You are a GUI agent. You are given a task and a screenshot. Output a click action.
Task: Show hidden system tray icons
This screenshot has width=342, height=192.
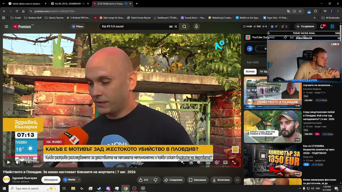click(x=299, y=189)
